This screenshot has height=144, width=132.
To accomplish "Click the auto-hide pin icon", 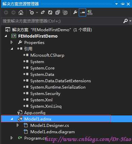I will pos(122,4).
